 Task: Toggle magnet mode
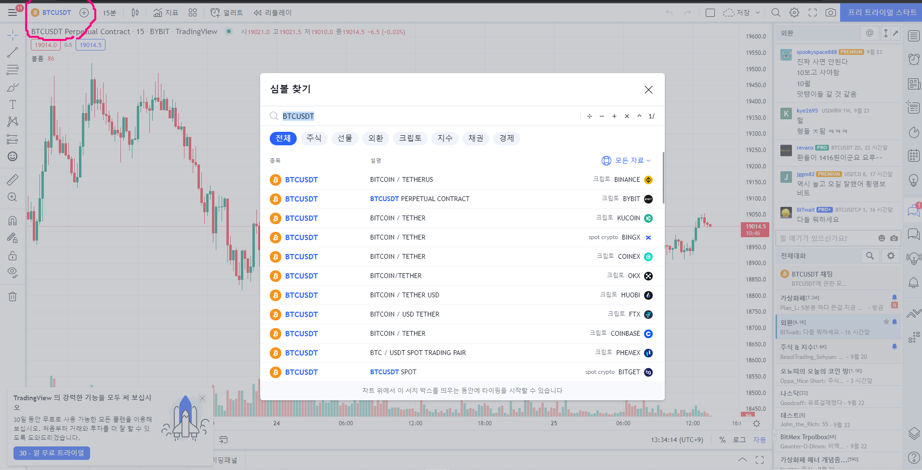pyautogui.click(x=13, y=220)
